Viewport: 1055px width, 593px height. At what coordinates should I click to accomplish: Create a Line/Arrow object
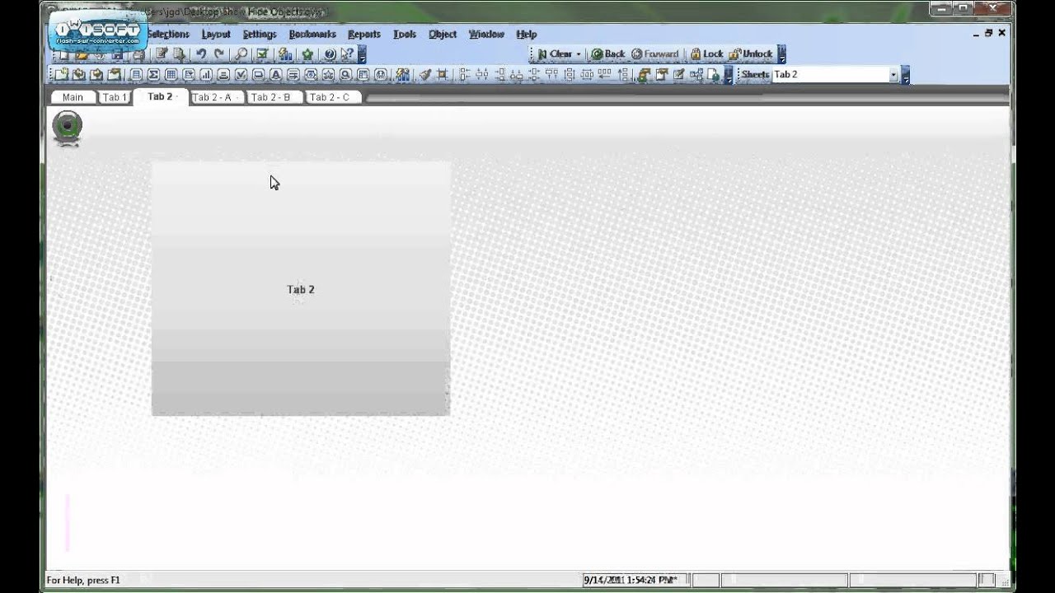point(293,75)
